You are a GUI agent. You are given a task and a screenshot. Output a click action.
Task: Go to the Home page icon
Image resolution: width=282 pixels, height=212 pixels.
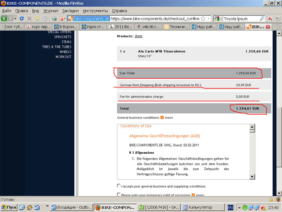coord(37,19)
